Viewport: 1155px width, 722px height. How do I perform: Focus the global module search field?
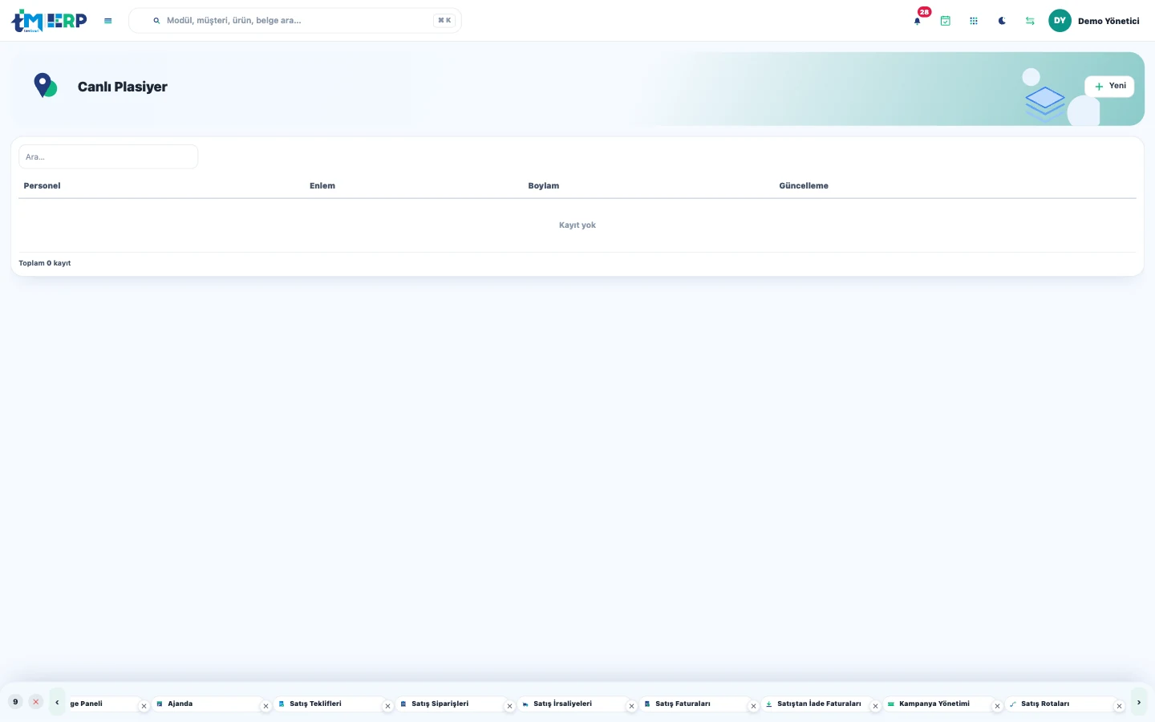pos(295,21)
